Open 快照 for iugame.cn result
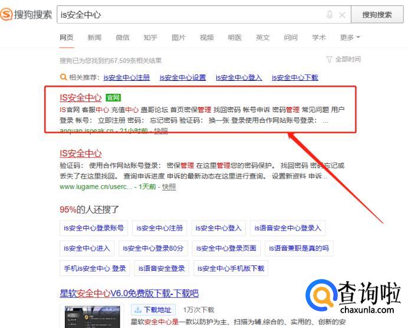The image size is (408, 328). click(169, 186)
